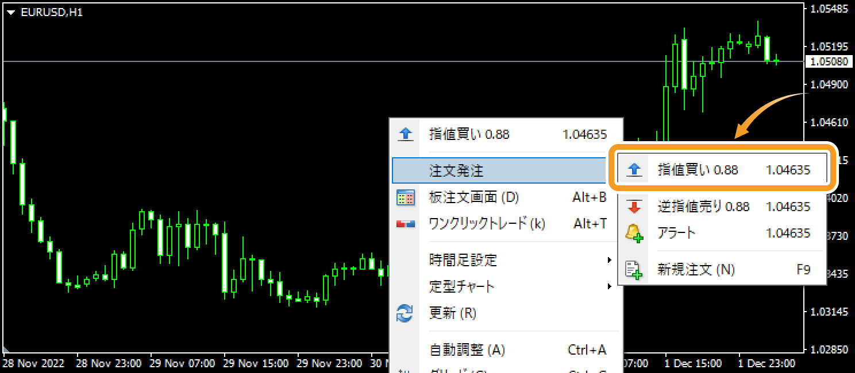The height and width of the screenshot is (373, 855).
Task: Select 更新 (R) from the context menu
Action: point(506,313)
